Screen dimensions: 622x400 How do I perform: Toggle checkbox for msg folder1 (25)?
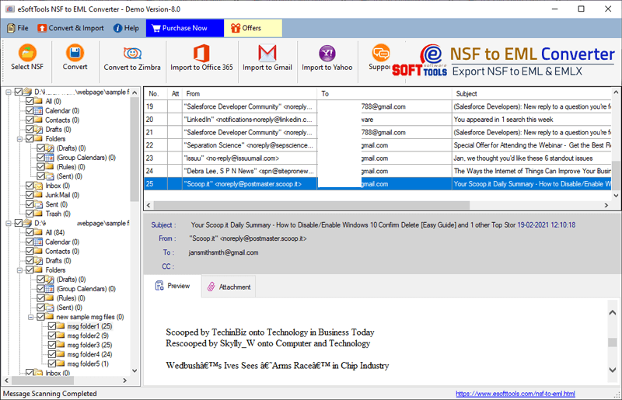(51, 326)
